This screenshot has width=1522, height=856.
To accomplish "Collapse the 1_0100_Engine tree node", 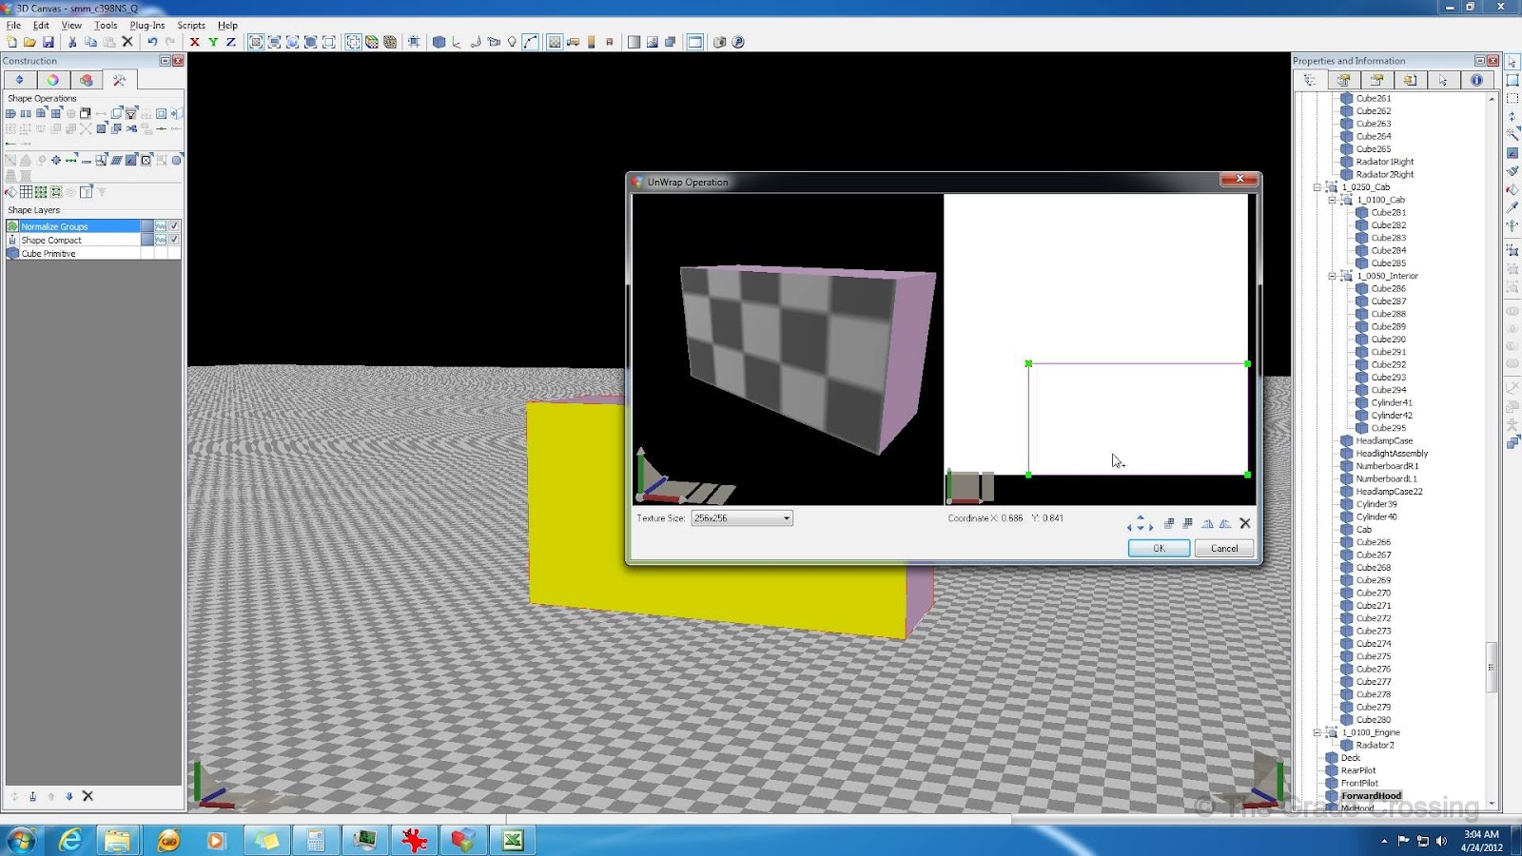I will [1317, 732].
